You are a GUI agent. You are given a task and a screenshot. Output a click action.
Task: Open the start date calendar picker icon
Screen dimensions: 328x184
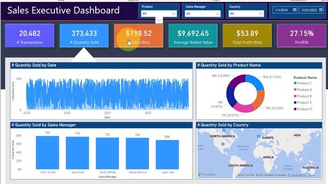coord(295,10)
